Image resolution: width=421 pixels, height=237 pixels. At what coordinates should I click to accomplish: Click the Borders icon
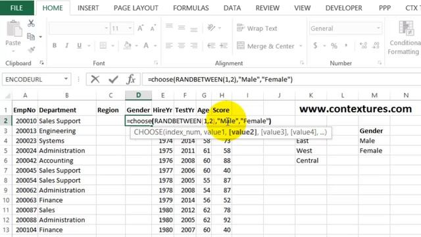pos(103,45)
